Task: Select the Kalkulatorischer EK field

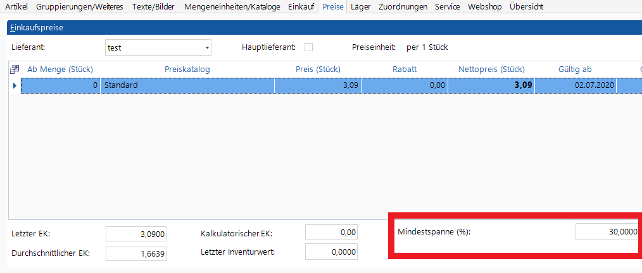Action: (332, 233)
